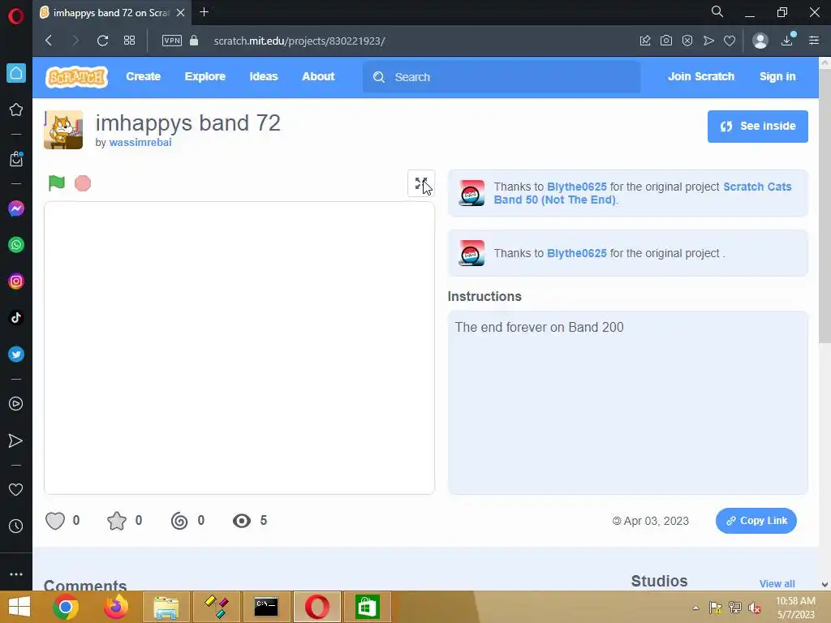Open the About menu item
The height and width of the screenshot is (623, 831).
318,76
